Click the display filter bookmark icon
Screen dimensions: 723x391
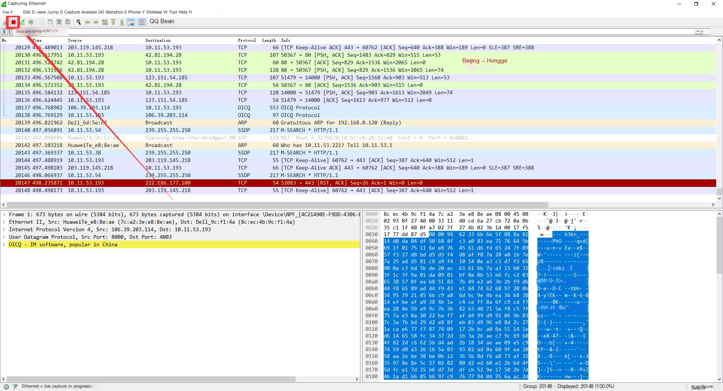[x=4, y=32]
